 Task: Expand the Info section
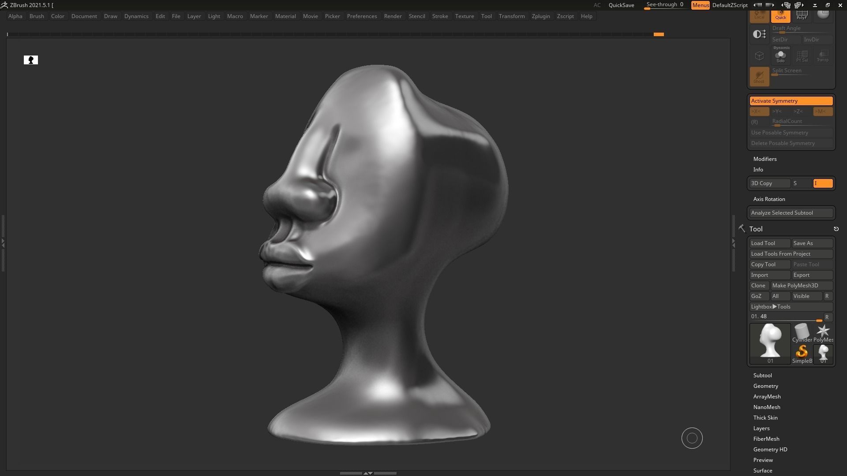tap(758, 170)
